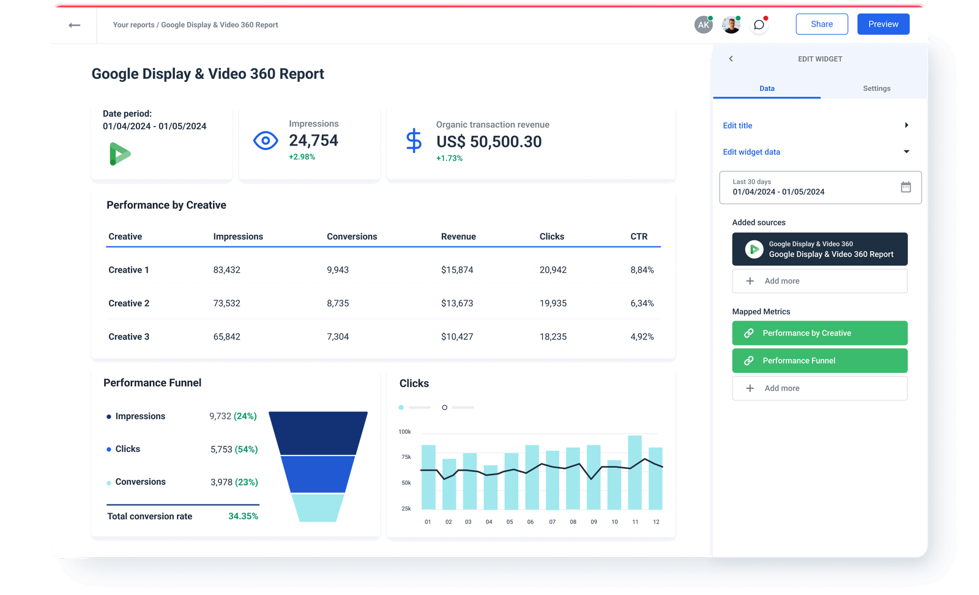Open report preview with the Preview button
Viewport: 979px width, 595px height.
[x=883, y=24]
